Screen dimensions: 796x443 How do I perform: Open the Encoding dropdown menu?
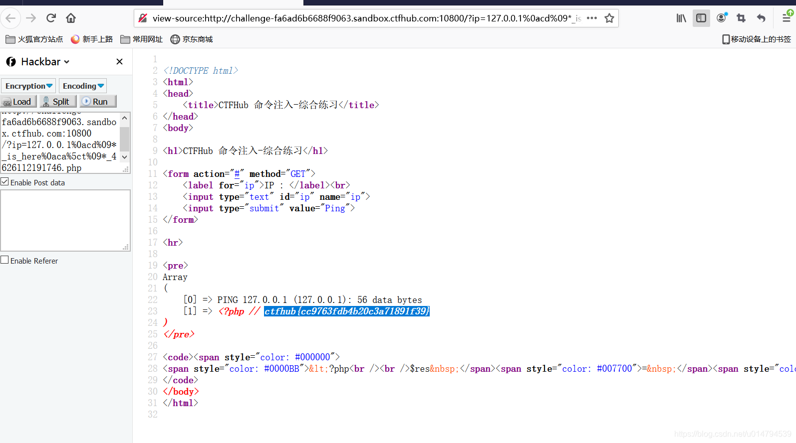83,86
